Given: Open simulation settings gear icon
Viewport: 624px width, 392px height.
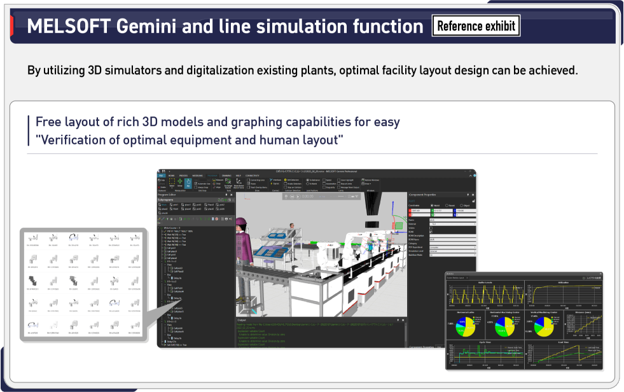Looking at the screenshot, I should 286,196.
